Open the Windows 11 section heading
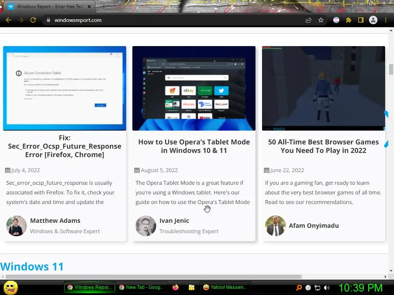This screenshot has height=295, width=394. [32, 267]
